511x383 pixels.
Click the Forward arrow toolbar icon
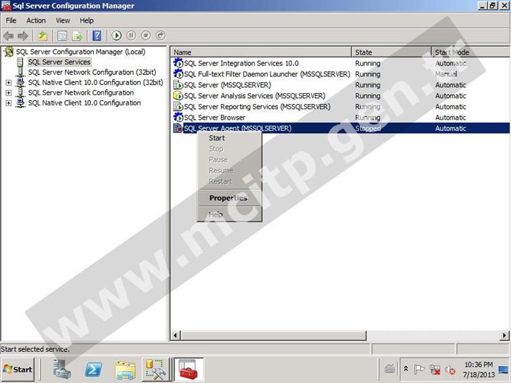(23, 36)
